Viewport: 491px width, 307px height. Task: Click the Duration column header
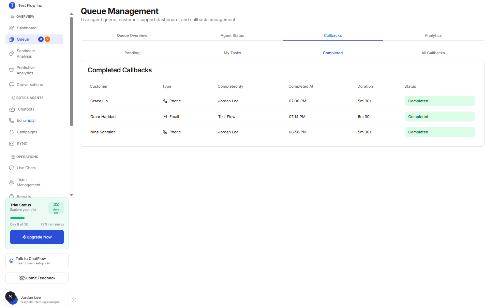coord(365,86)
